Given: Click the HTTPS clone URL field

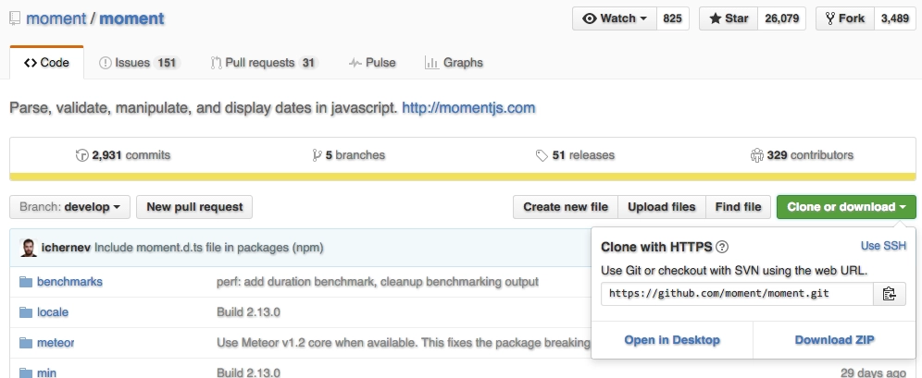Looking at the screenshot, I should click(x=737, y=294).
